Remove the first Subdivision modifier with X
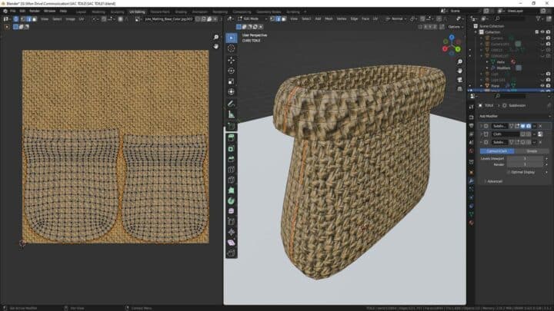 tap(540, 126)
